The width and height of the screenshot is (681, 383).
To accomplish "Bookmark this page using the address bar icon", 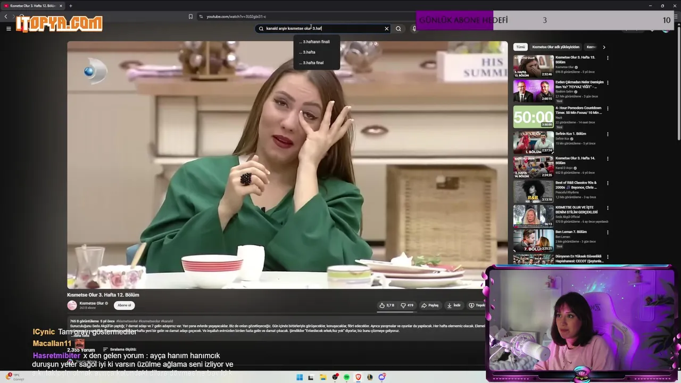I will click(190, 16).
